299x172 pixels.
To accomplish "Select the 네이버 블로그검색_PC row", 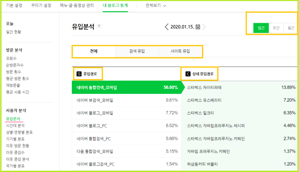I will tap(126, 164).
